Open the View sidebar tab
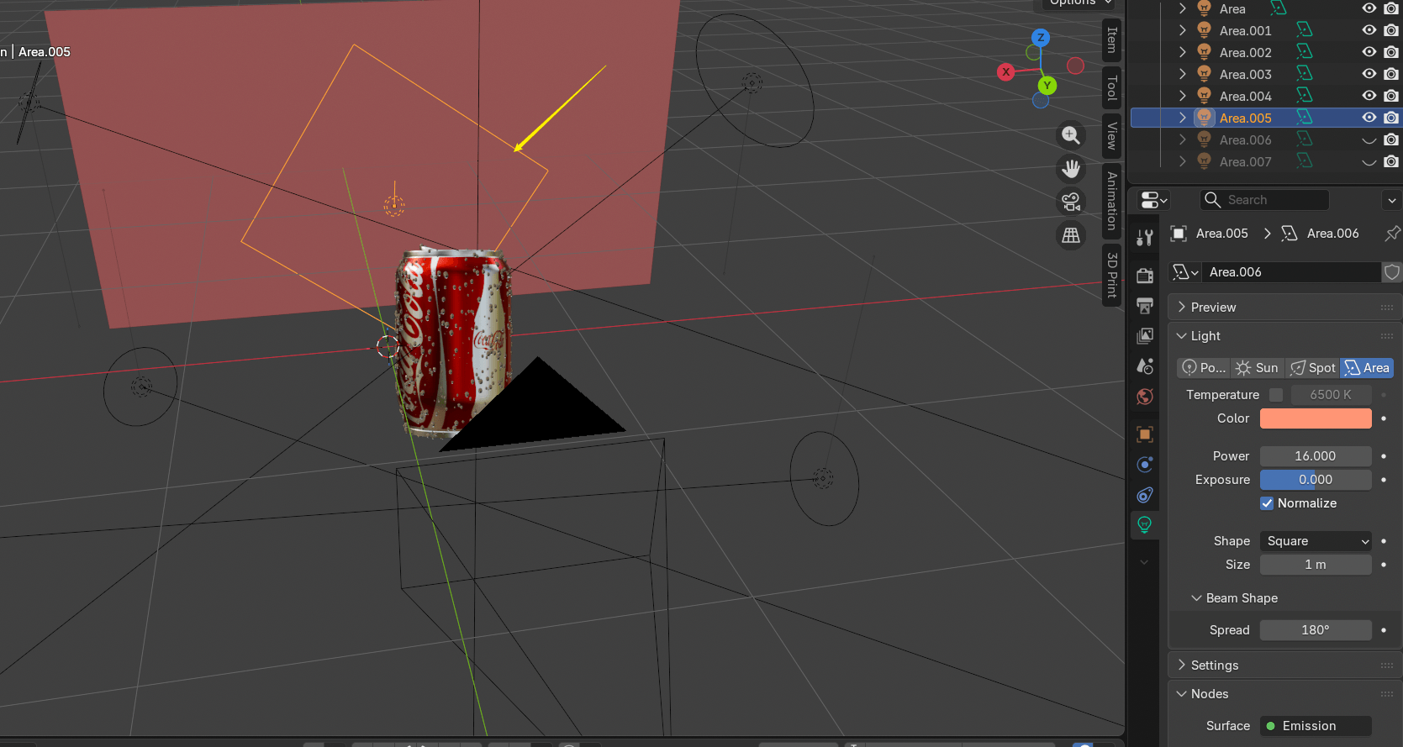This screenshot has width=1403, height=747. [1111, 135]
